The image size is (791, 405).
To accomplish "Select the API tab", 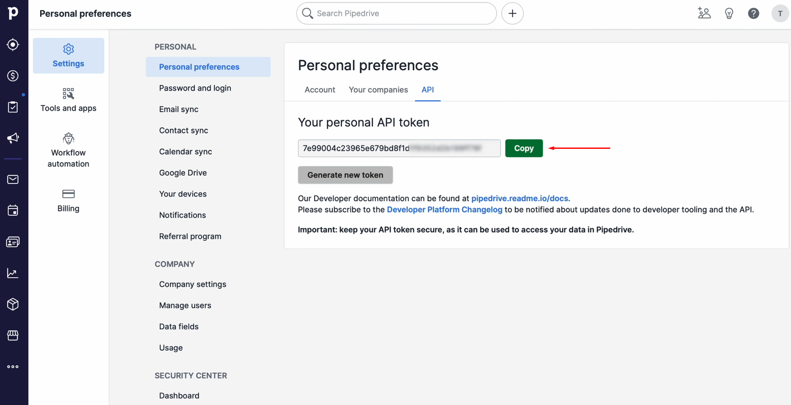I will 428,90.
